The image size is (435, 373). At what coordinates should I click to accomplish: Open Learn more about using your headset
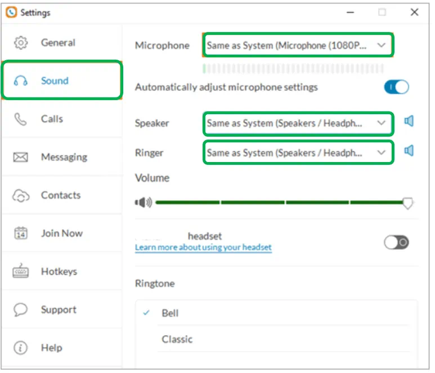click(203, 248)
